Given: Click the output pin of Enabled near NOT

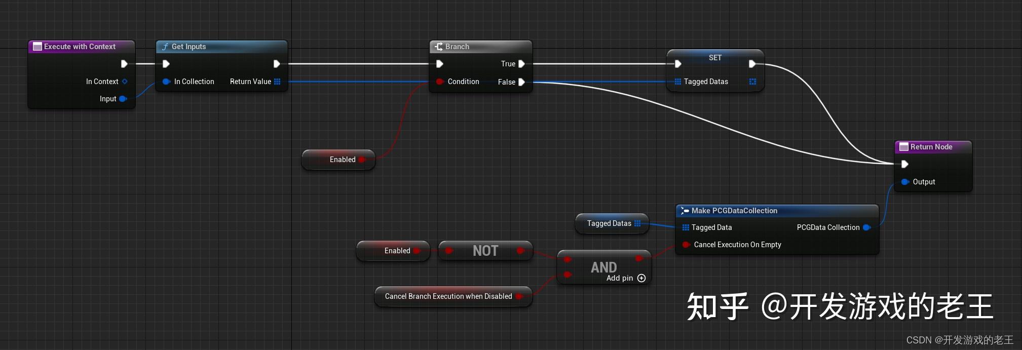Looking at the screenshot, I should coord(417,251).
